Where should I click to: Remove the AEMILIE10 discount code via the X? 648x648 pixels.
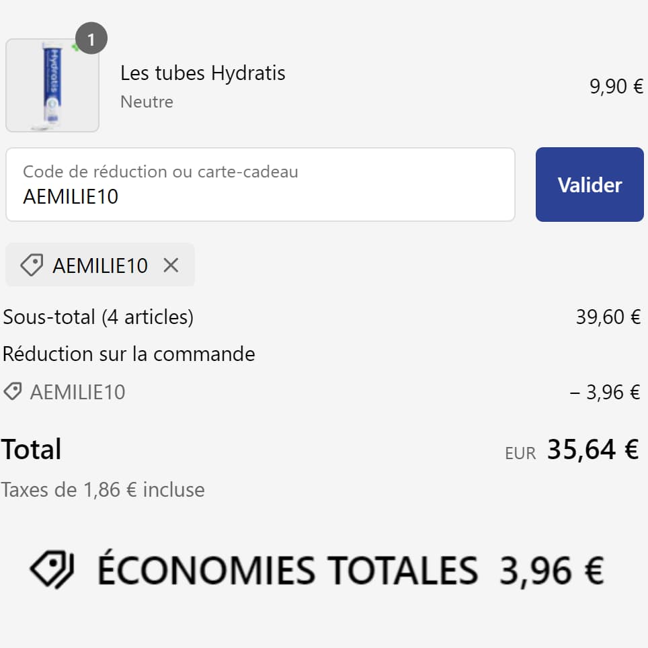tap(171, 265)
